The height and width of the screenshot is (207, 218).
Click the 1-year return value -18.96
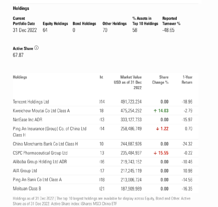click(187, 102)
